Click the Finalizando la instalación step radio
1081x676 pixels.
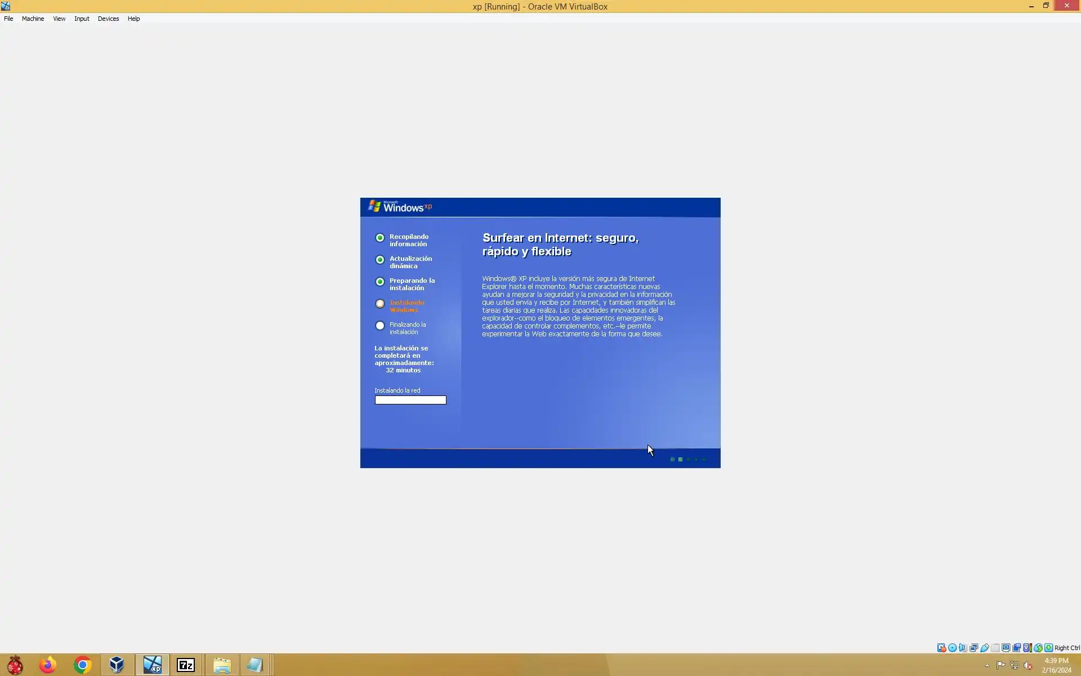point(380,326)
